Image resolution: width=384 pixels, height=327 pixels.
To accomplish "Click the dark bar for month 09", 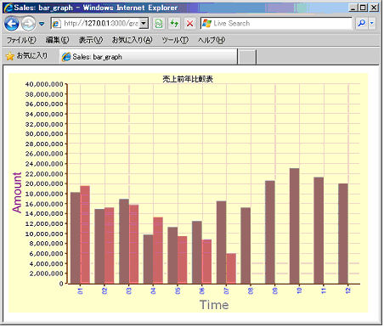I will click(x=270, y=232).
